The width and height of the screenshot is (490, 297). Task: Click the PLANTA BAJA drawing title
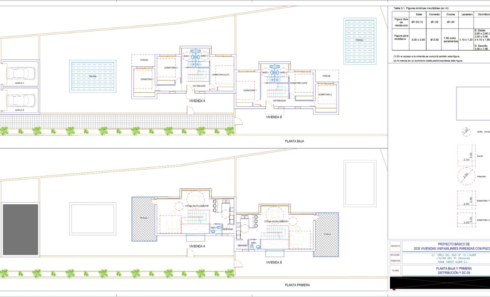[294, 141]
